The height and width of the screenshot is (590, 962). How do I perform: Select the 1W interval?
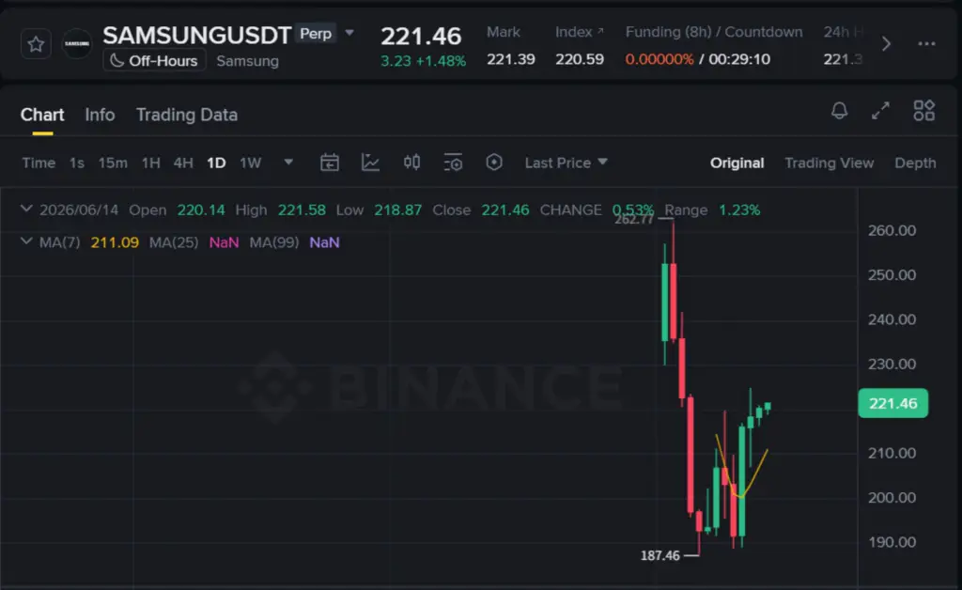click(250, 163)
